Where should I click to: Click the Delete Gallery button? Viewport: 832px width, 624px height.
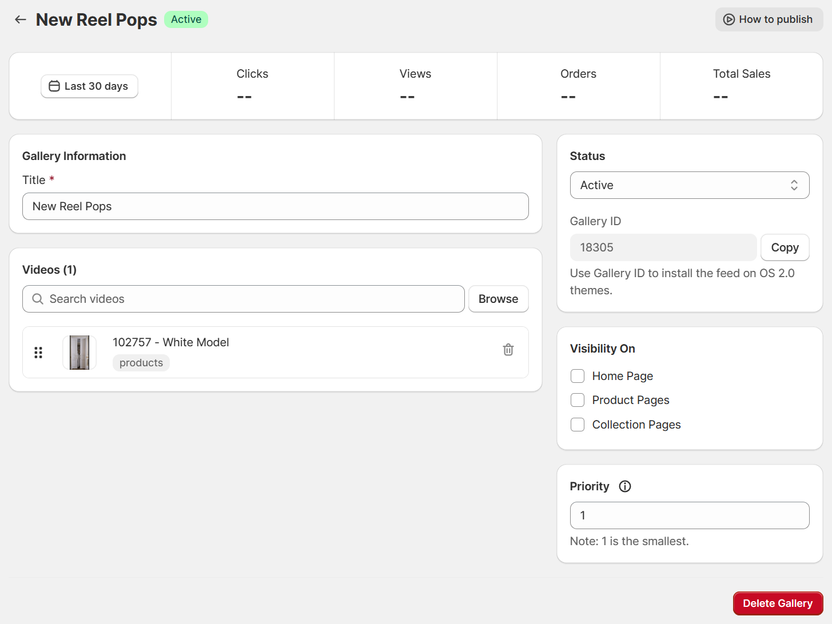click(778, 603)
